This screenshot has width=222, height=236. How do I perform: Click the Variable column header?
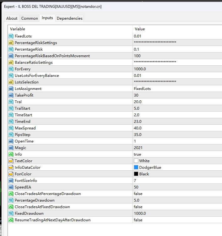click(x=18, y=29)
